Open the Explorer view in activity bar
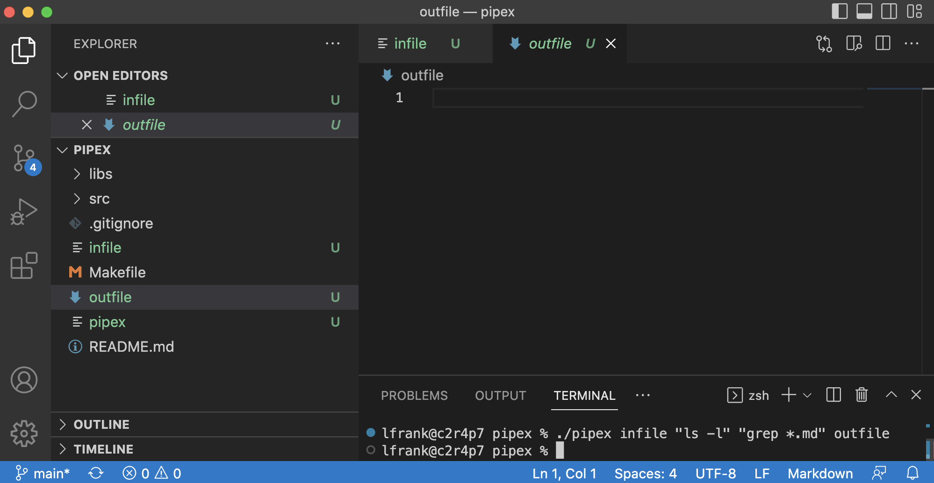934x483 pixels. coord(24,50)
